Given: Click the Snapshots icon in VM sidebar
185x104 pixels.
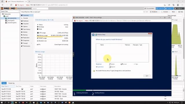Looking at the screenshot, I should pyautogui.click(x=22, y=40).
